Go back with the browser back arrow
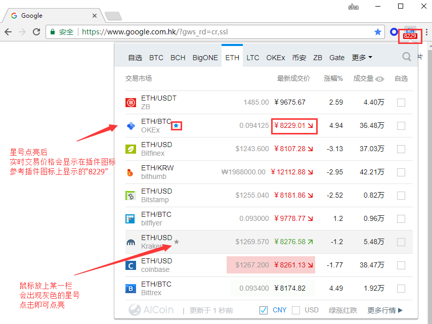This screenshot has width=432, height=324. pyautogui.click(x=8, y=32)
